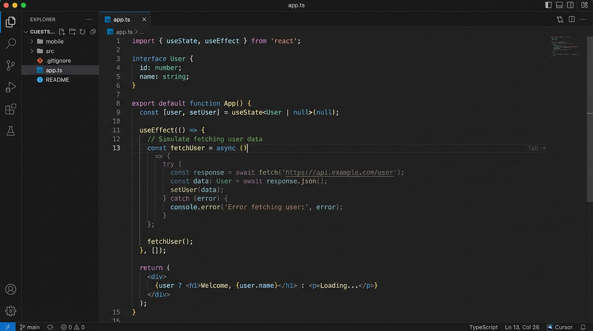Expand the mobile folder

click(54, 41)
